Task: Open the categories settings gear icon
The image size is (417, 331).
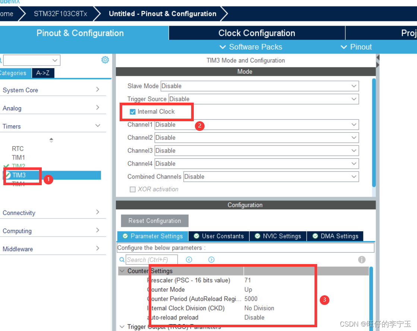Action: pyautogui.click(x=105, y=60)
